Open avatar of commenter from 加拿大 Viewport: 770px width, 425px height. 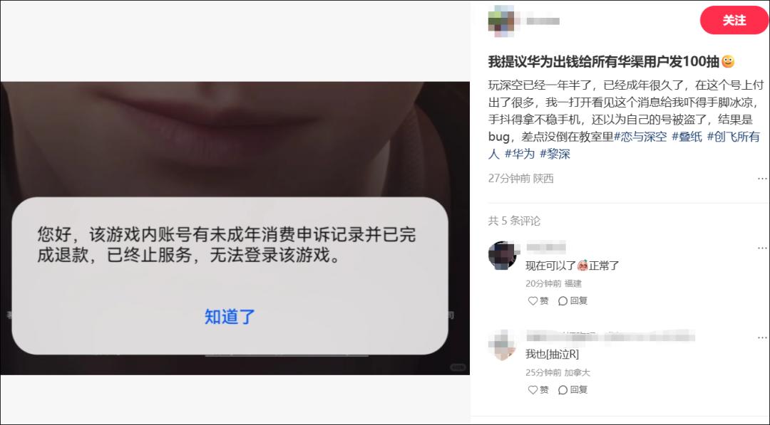pos(502,345)
